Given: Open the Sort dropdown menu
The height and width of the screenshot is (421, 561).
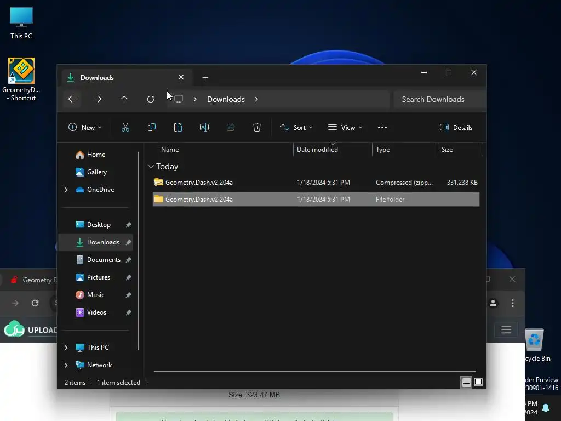Looking at the screenshot, I should (x=296, y=127).
